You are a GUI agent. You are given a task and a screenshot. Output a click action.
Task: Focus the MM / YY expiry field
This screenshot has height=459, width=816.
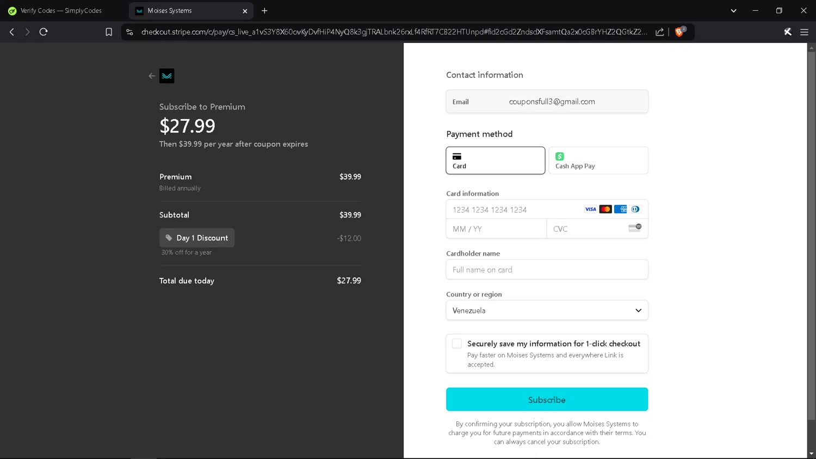(496, 229)
